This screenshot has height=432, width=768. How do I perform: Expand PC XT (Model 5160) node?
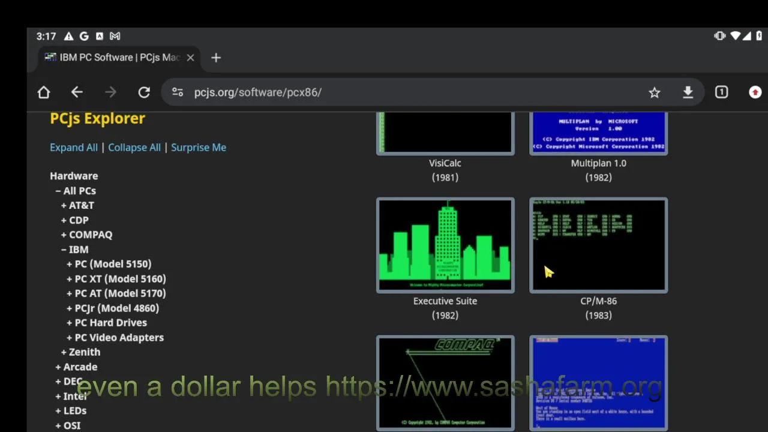[x=116, y=279]
